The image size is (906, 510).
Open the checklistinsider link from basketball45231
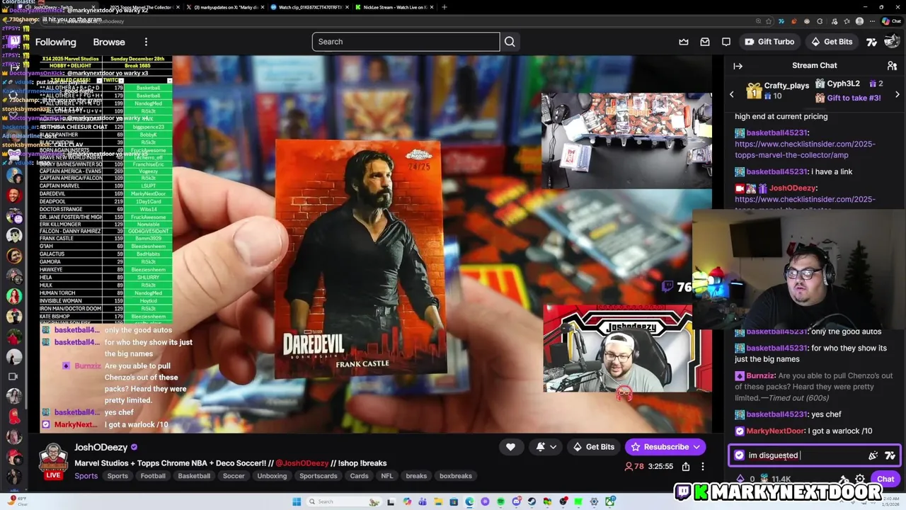[x=805, y=149]
